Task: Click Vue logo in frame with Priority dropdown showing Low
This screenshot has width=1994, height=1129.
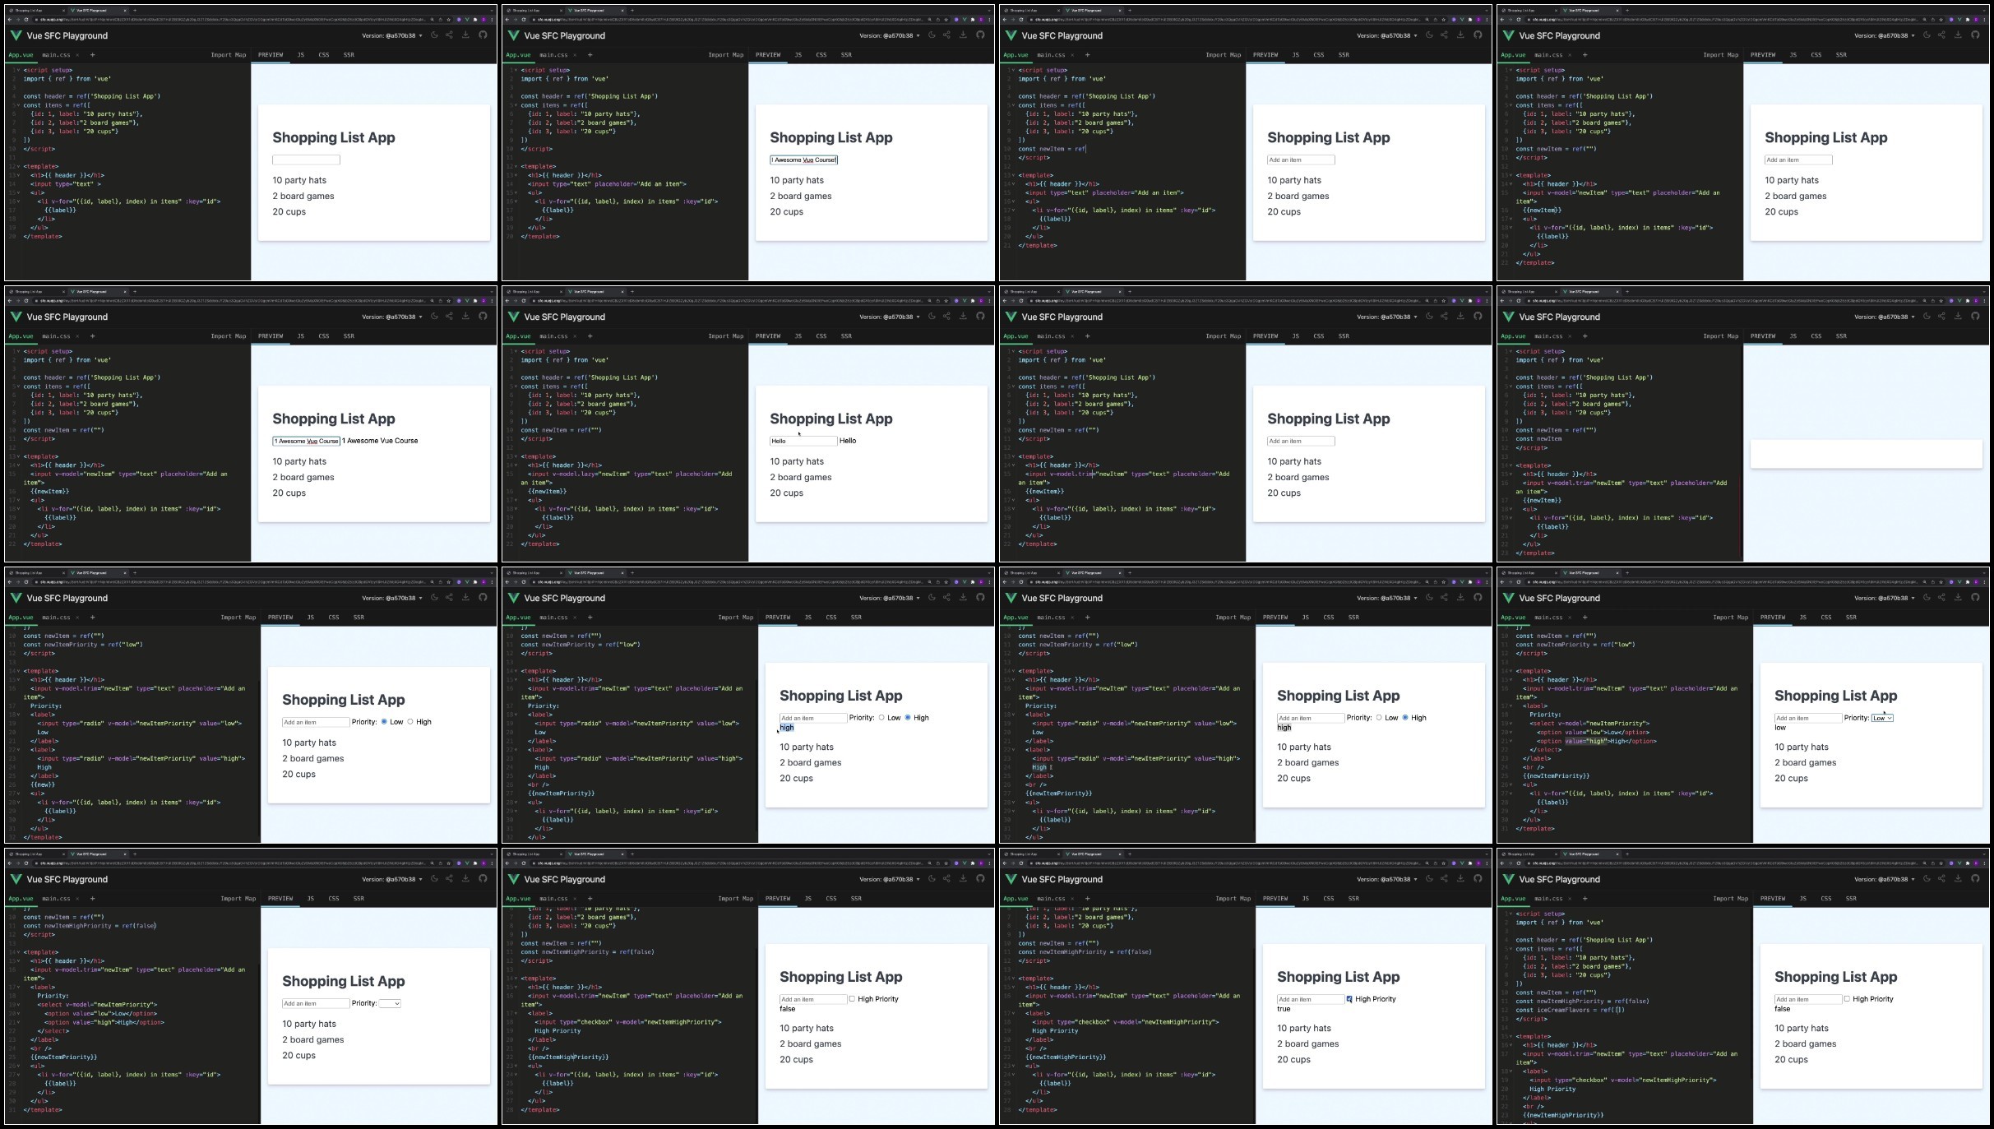Action: pyautogui.click(x=1508, y=598)
